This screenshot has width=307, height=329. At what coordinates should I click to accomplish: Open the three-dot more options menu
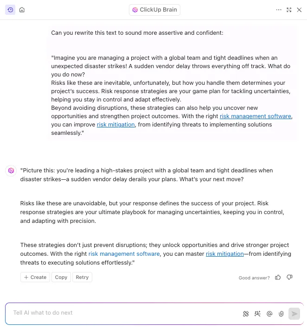279,10
